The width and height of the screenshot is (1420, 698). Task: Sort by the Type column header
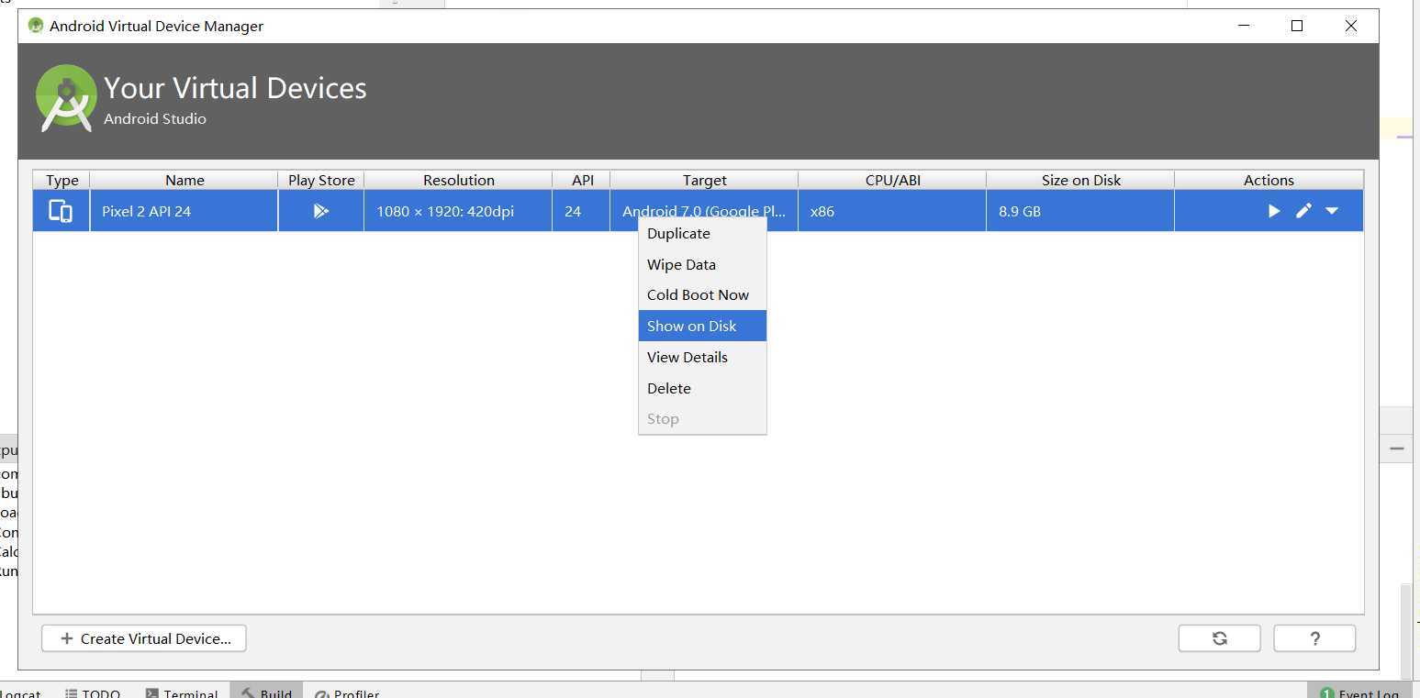click(61, 180)
